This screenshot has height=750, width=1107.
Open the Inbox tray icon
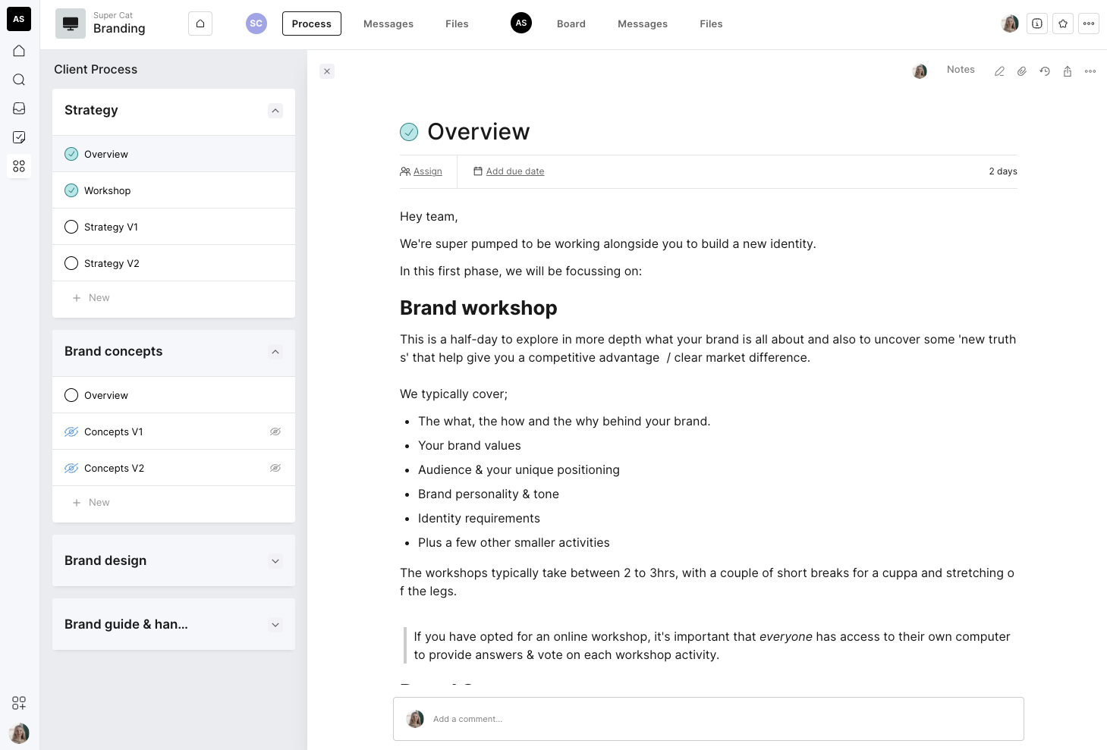[19, 108]
